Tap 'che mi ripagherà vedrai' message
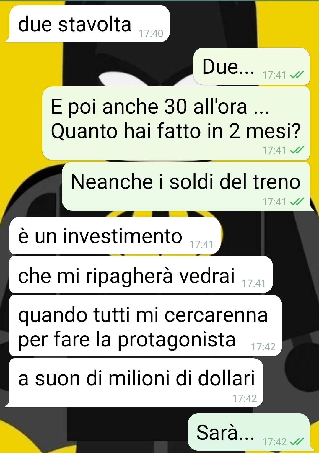This screenshot has height=453, width=319. coord(141,275)
